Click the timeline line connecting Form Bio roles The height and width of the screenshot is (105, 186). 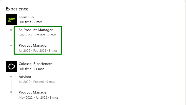11,38
